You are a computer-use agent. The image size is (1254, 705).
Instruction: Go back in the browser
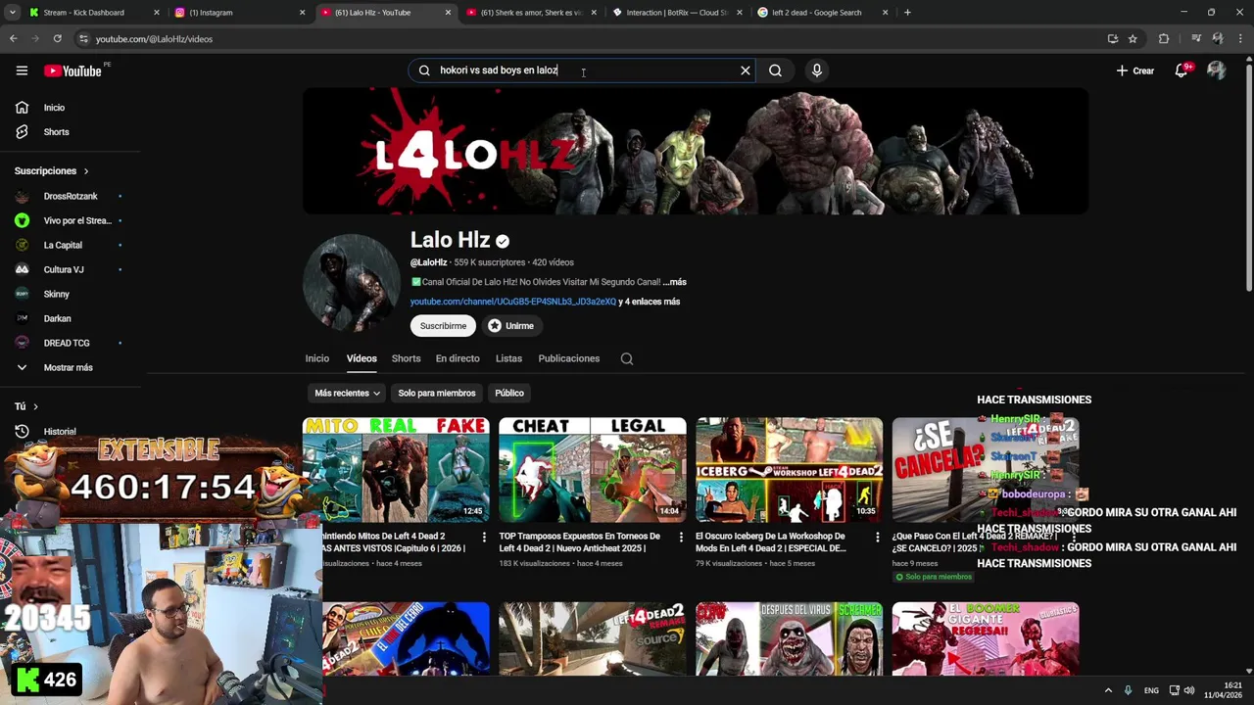13,39
